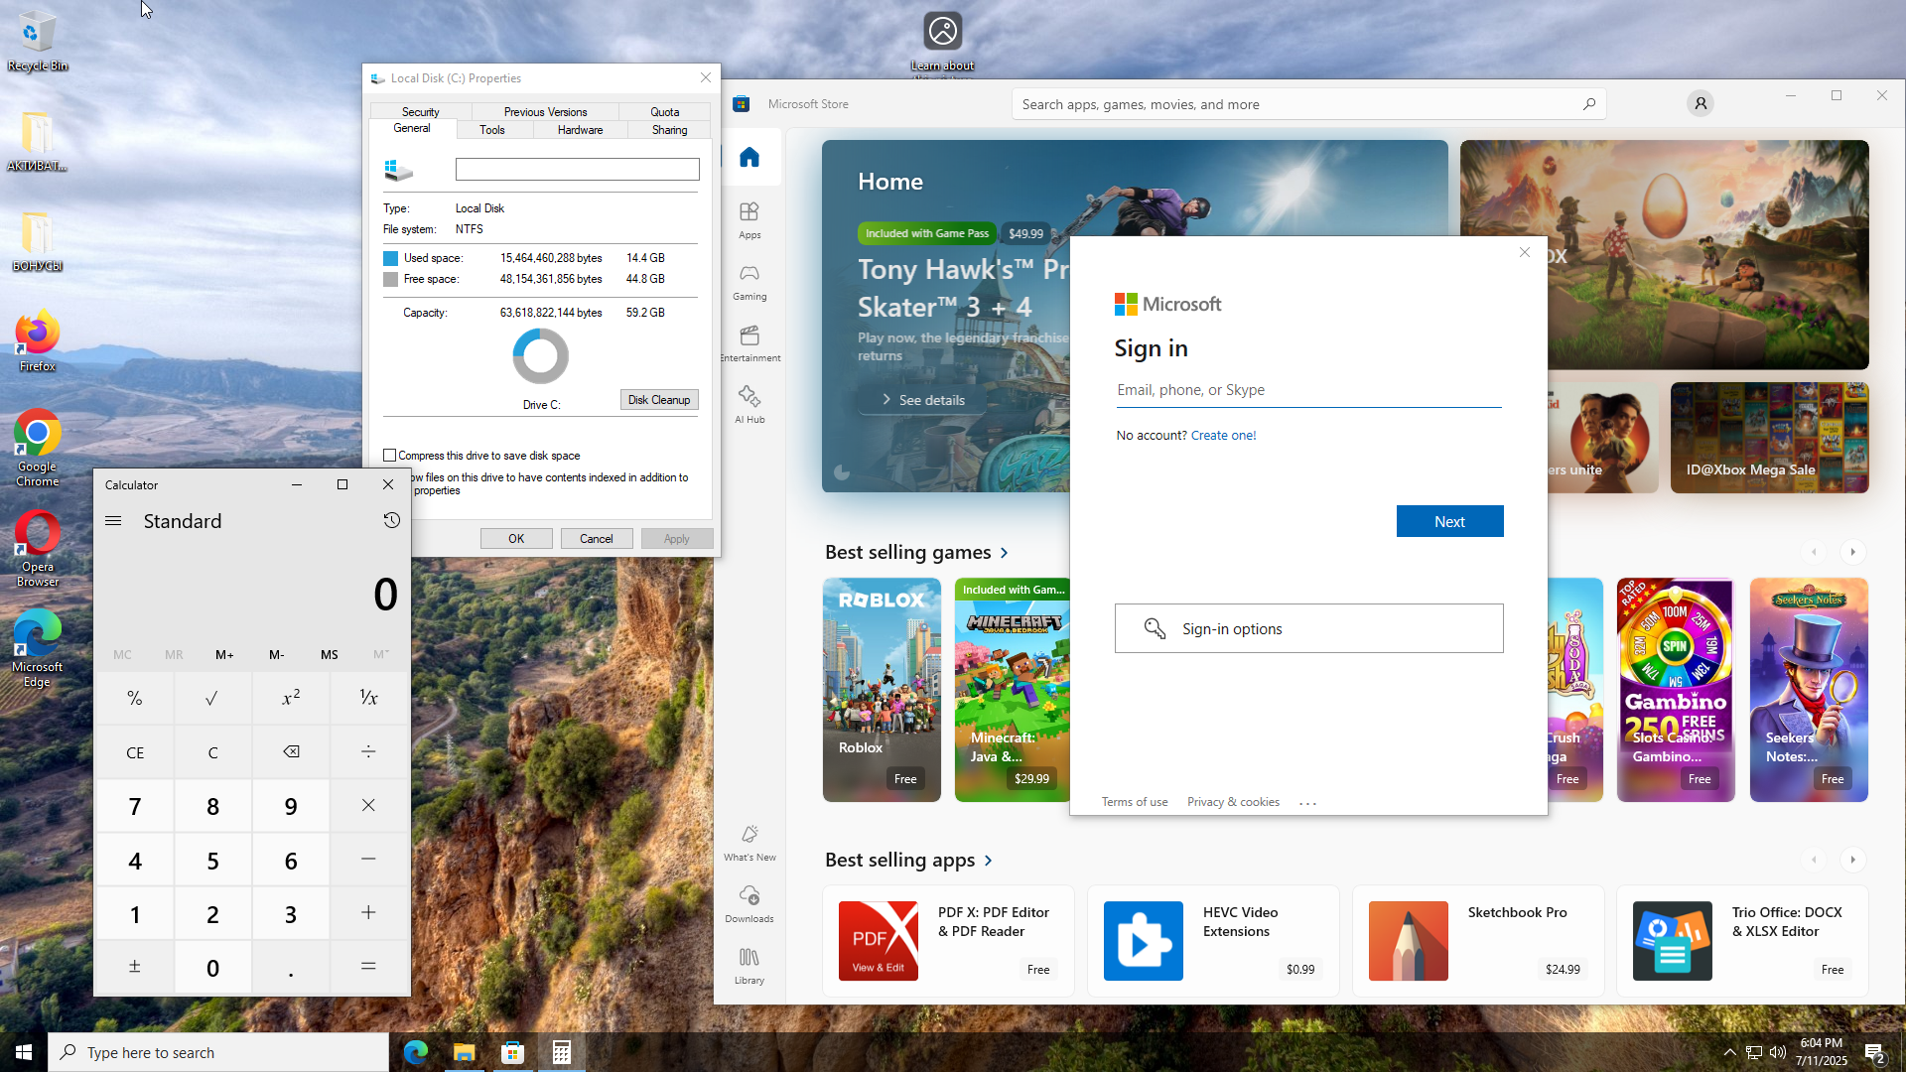
Task: Open more options dots in sign-in dialog
Action: point(1307,803)
